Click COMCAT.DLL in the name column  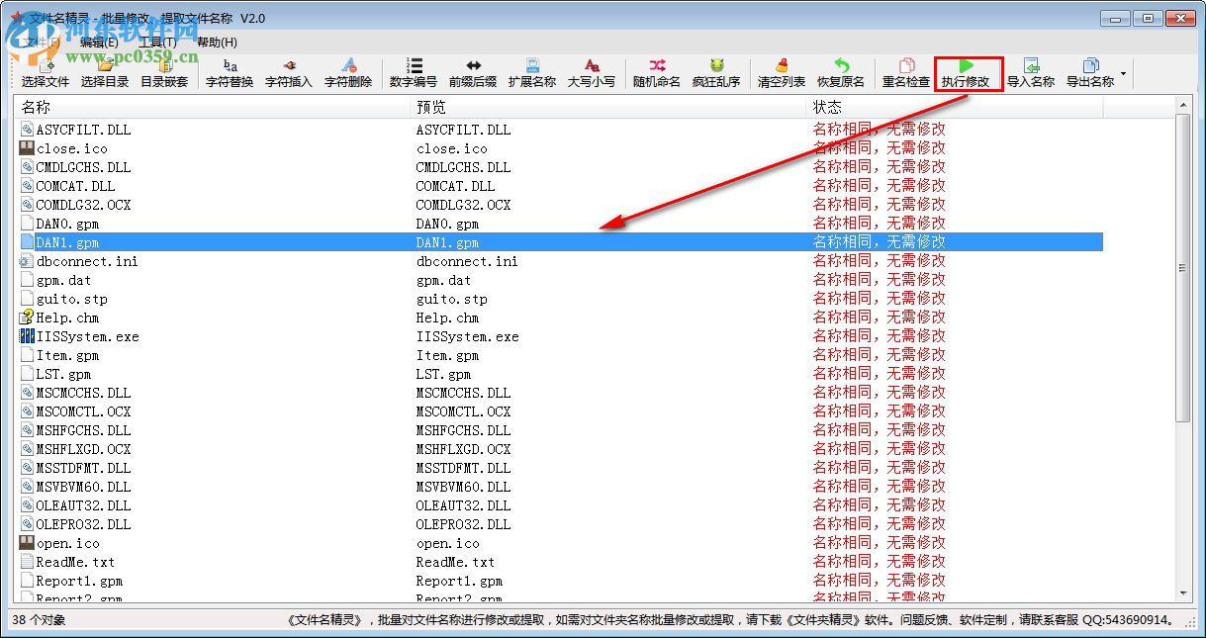point(75,186)
